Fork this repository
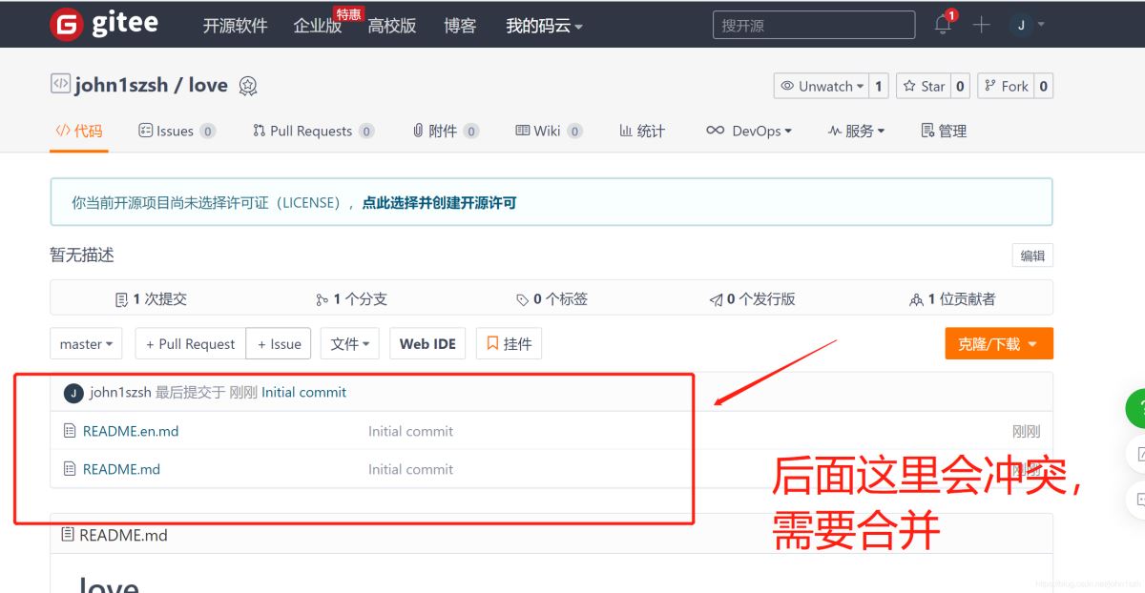This screenshot has width=1145, height=593. [x=1005, y=86]
